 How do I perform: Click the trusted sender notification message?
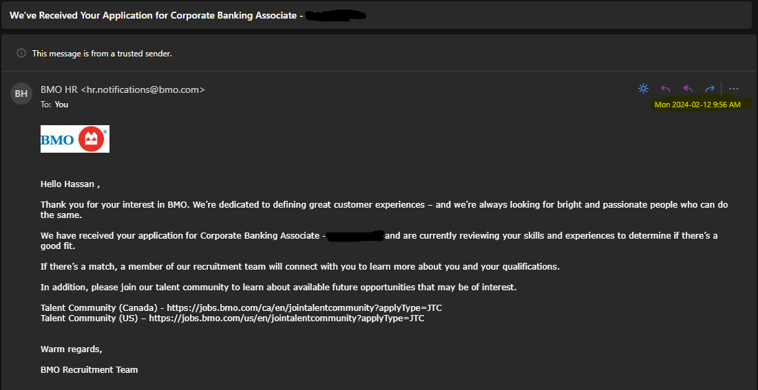point(102,53)
